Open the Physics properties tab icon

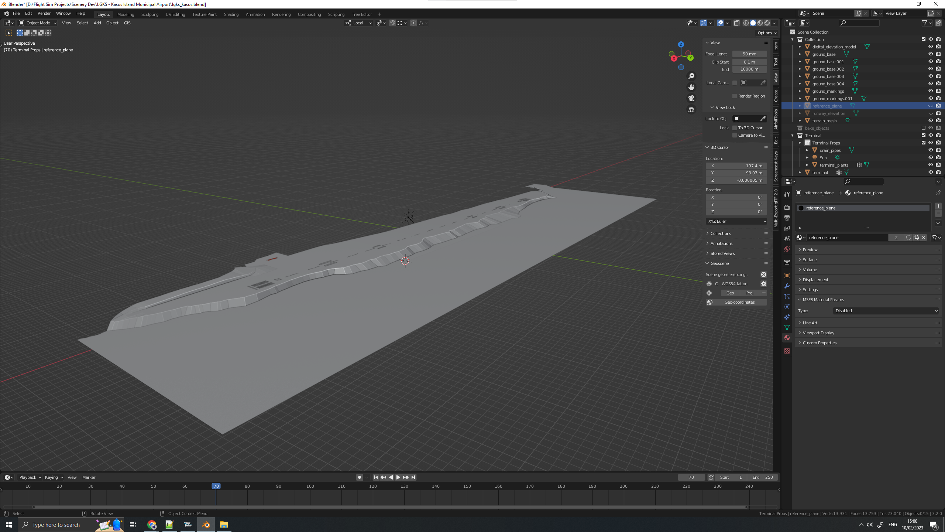click(787, 307)
